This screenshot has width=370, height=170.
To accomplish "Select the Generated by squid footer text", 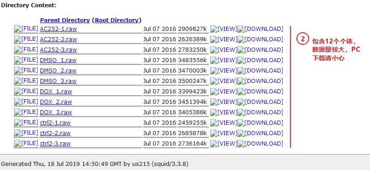I will pyautogui.click(x=94, y=164).
